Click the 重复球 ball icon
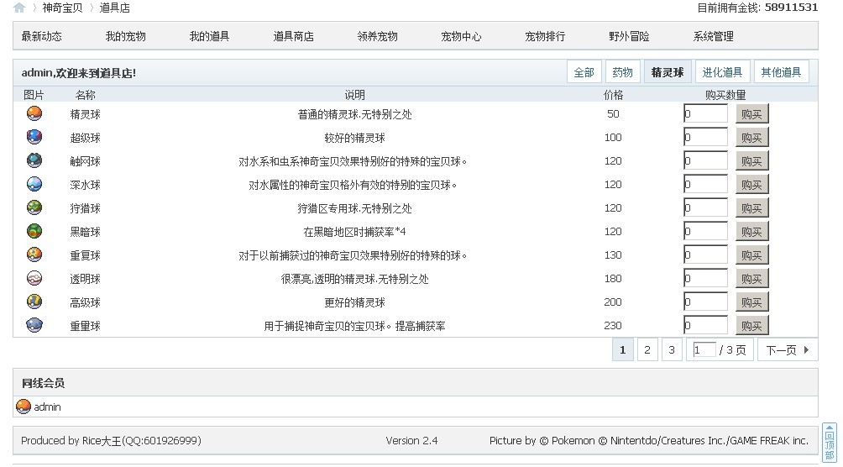 click(34, 254)
